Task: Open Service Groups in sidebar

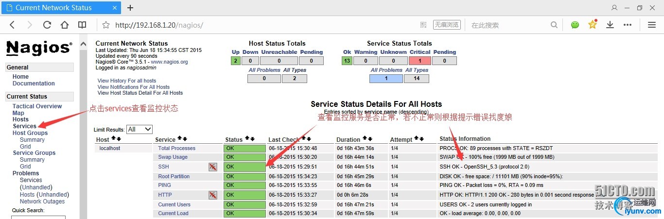Action: 34,153
